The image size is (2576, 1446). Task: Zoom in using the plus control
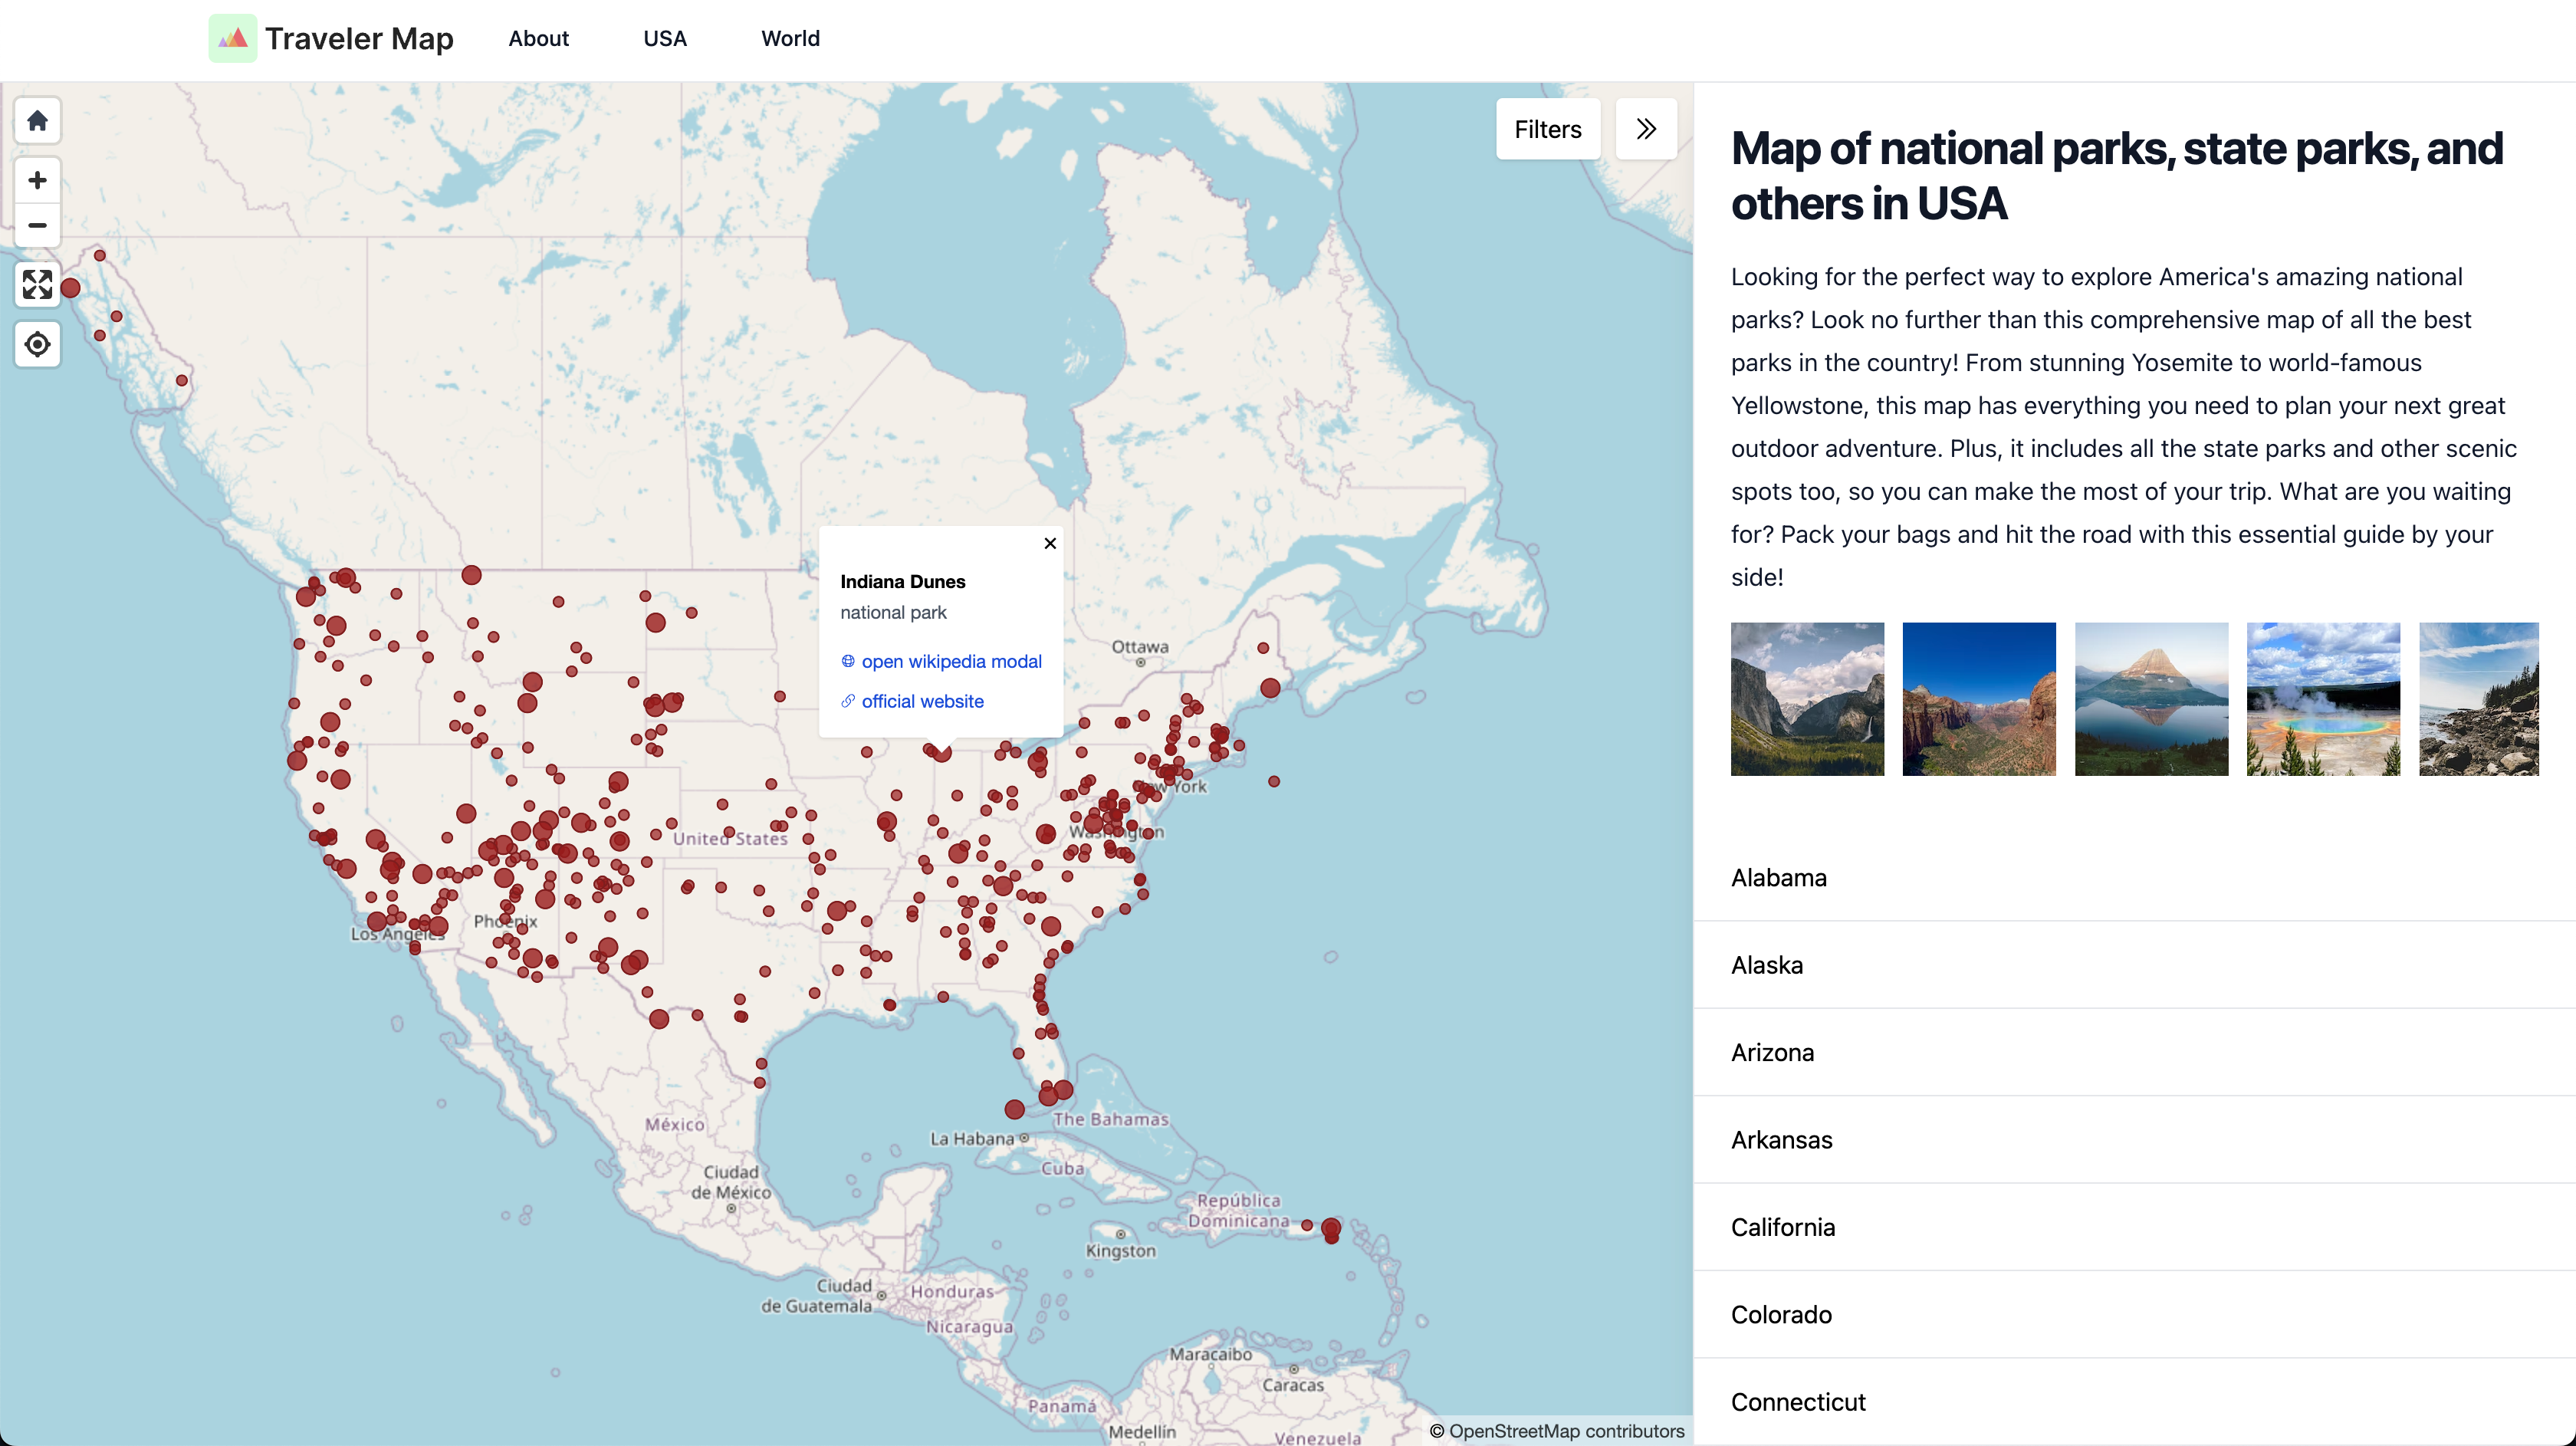tap(37, 180)
